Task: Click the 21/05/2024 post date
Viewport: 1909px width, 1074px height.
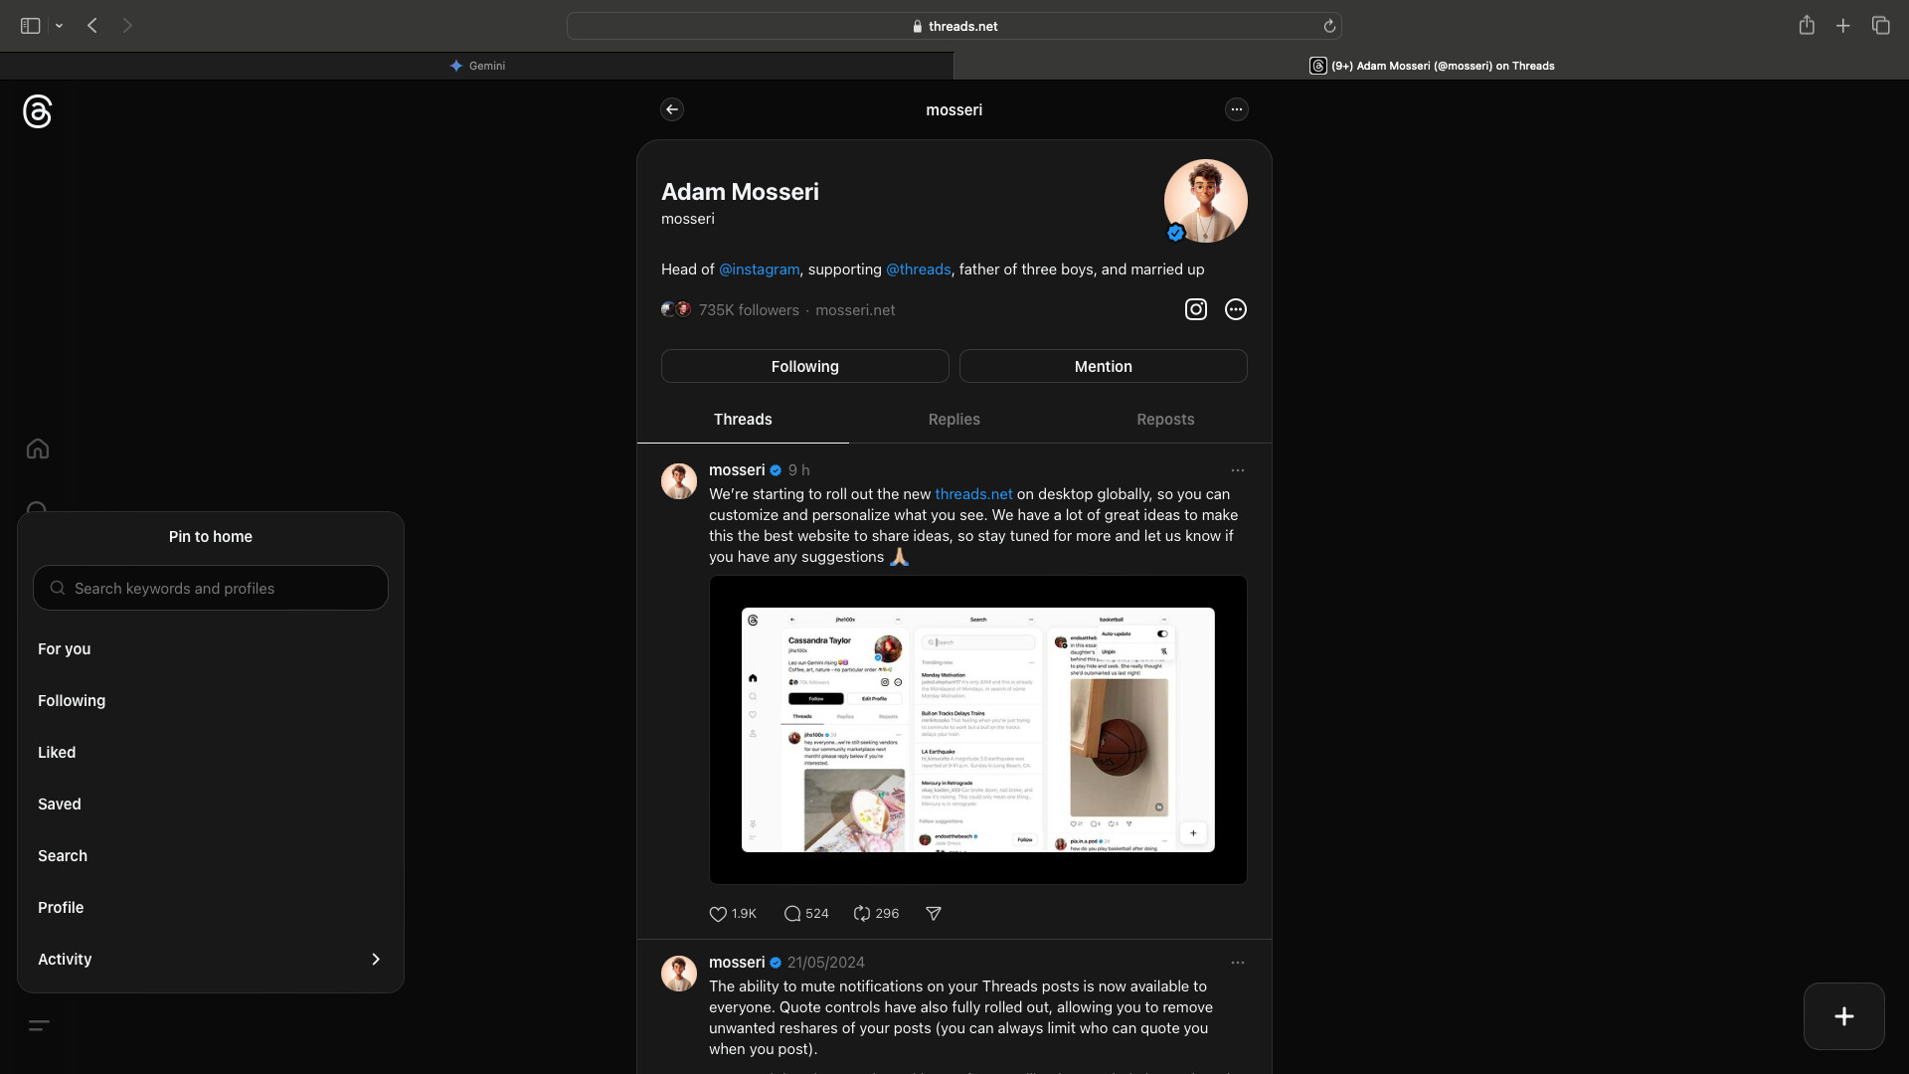Action: click(826, 963)
